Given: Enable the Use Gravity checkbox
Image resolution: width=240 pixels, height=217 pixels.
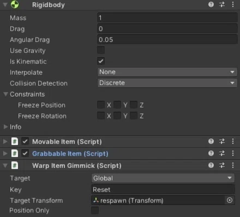Looking at the screenshot, I should (x=101, y=50).
